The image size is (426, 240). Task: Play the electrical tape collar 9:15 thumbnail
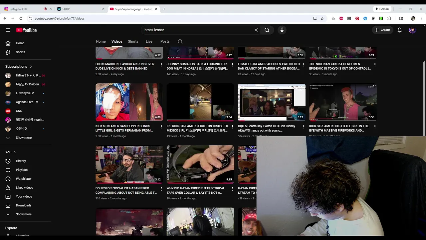(x=200, y=164)
